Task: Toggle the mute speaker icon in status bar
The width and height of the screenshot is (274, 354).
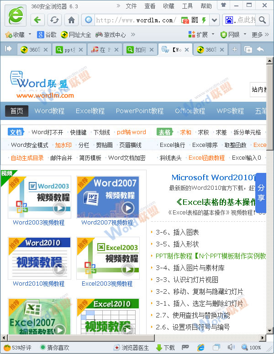Action: tap(231, 347)
